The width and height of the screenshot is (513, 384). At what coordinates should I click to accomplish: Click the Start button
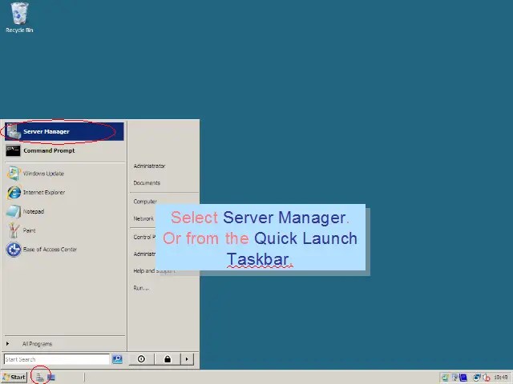pos(14,377)
